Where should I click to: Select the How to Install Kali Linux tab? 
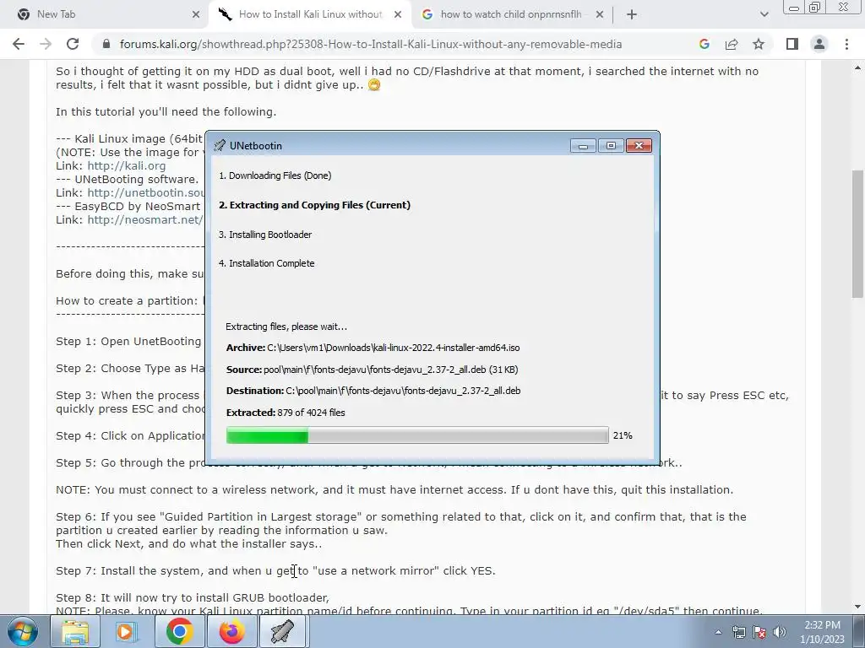[311, 14]
